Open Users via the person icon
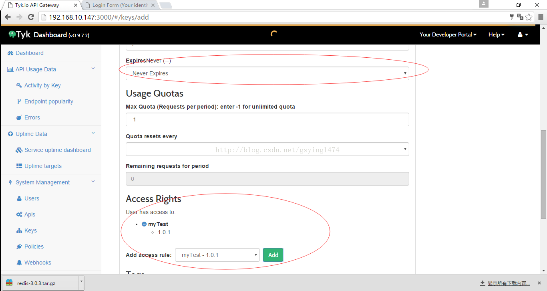This screenshot has width=547, height=291. [x=19, y=198]
